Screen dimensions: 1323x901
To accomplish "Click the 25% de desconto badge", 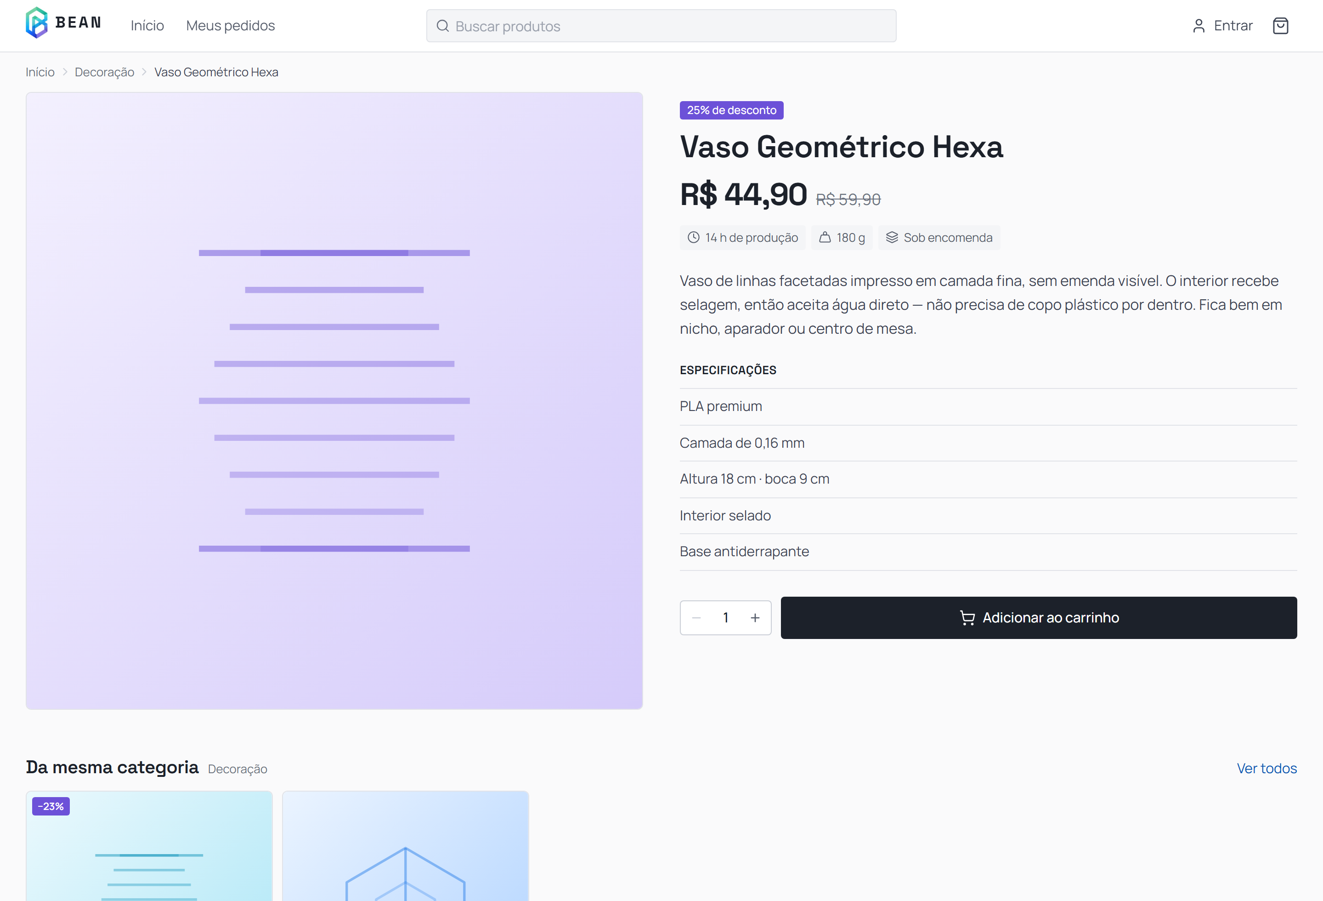I will [731, 110].
